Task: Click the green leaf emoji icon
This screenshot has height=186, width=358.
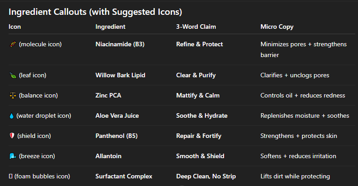Action: pos(13,75)
